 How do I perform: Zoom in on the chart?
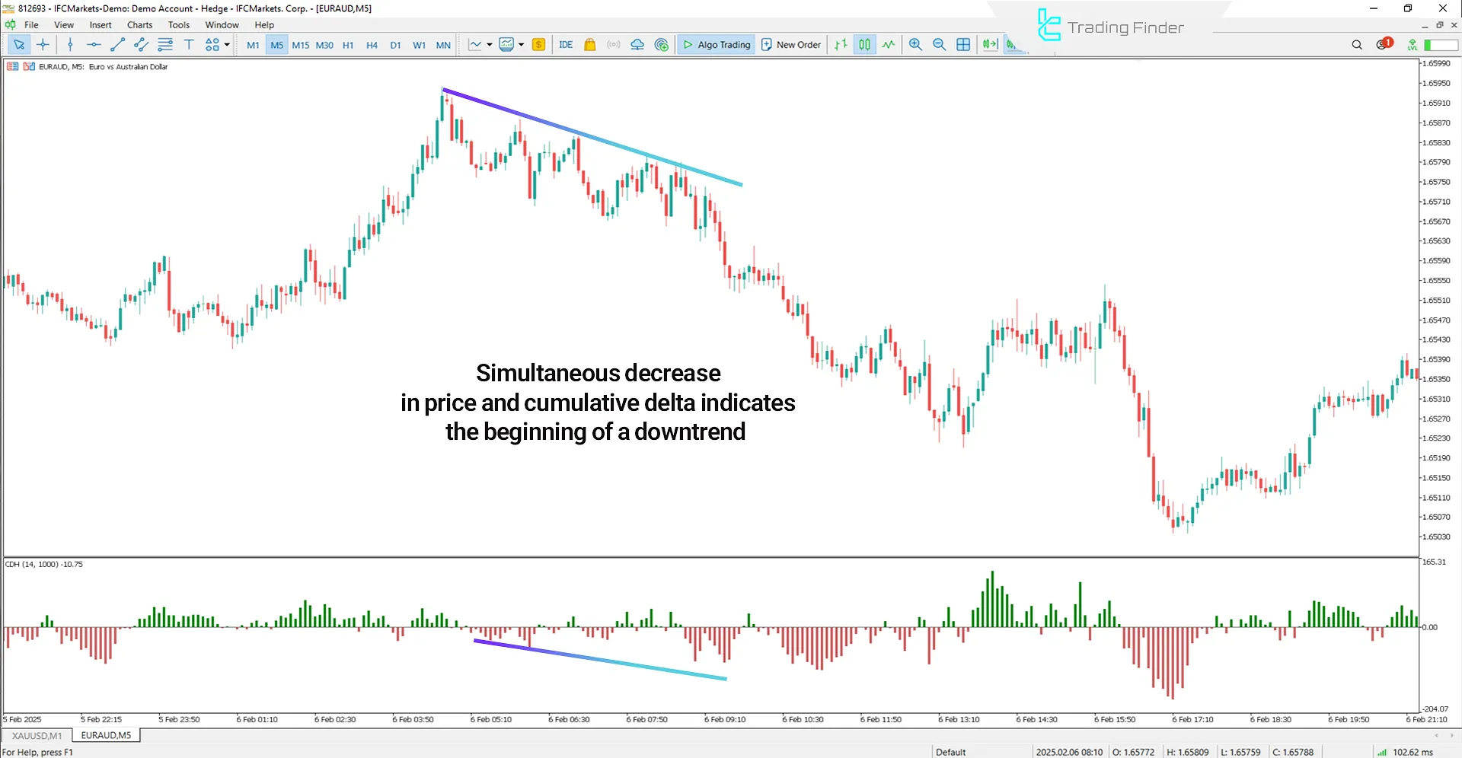coord(916,44)
